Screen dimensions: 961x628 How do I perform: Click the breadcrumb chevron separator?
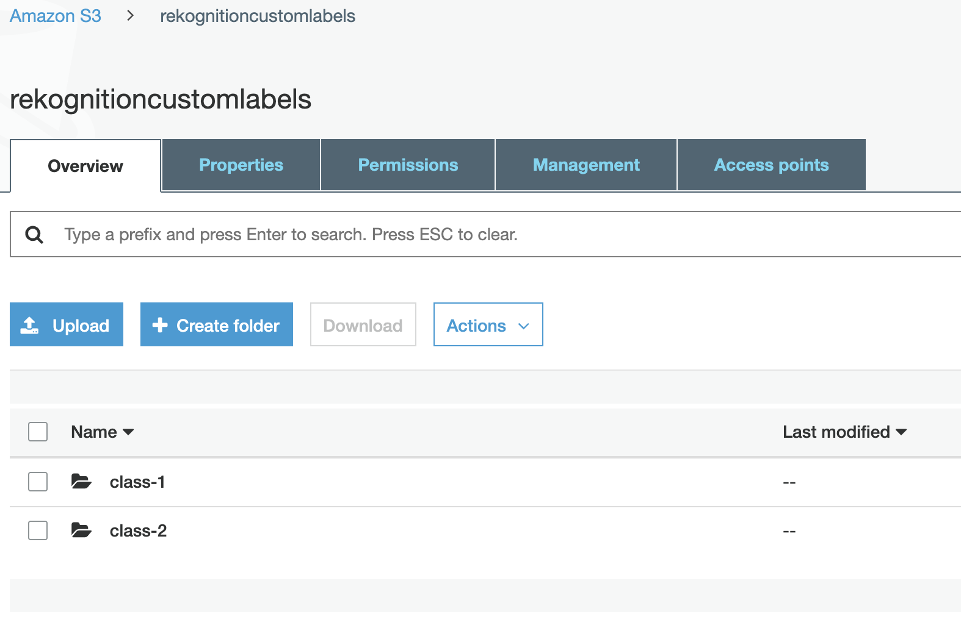(130, 16)
